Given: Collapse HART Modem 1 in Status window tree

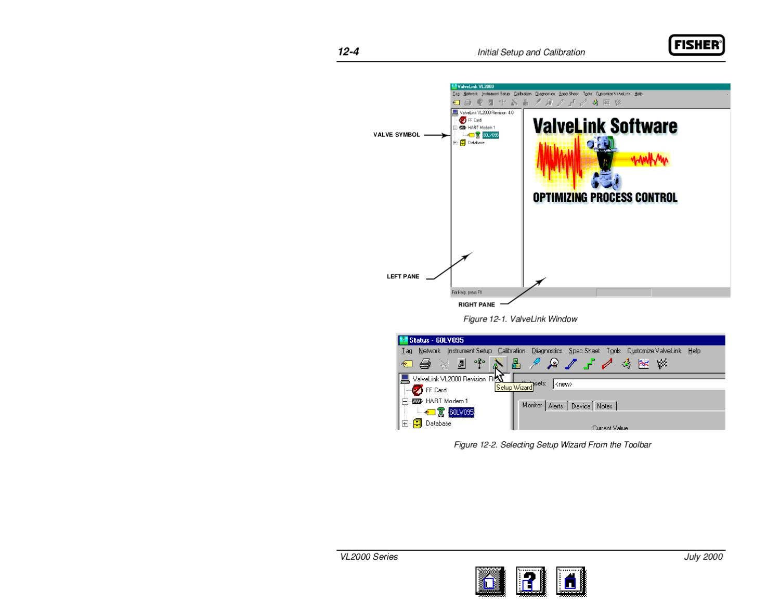Looking at the screenshot, I should coord(405,402).
